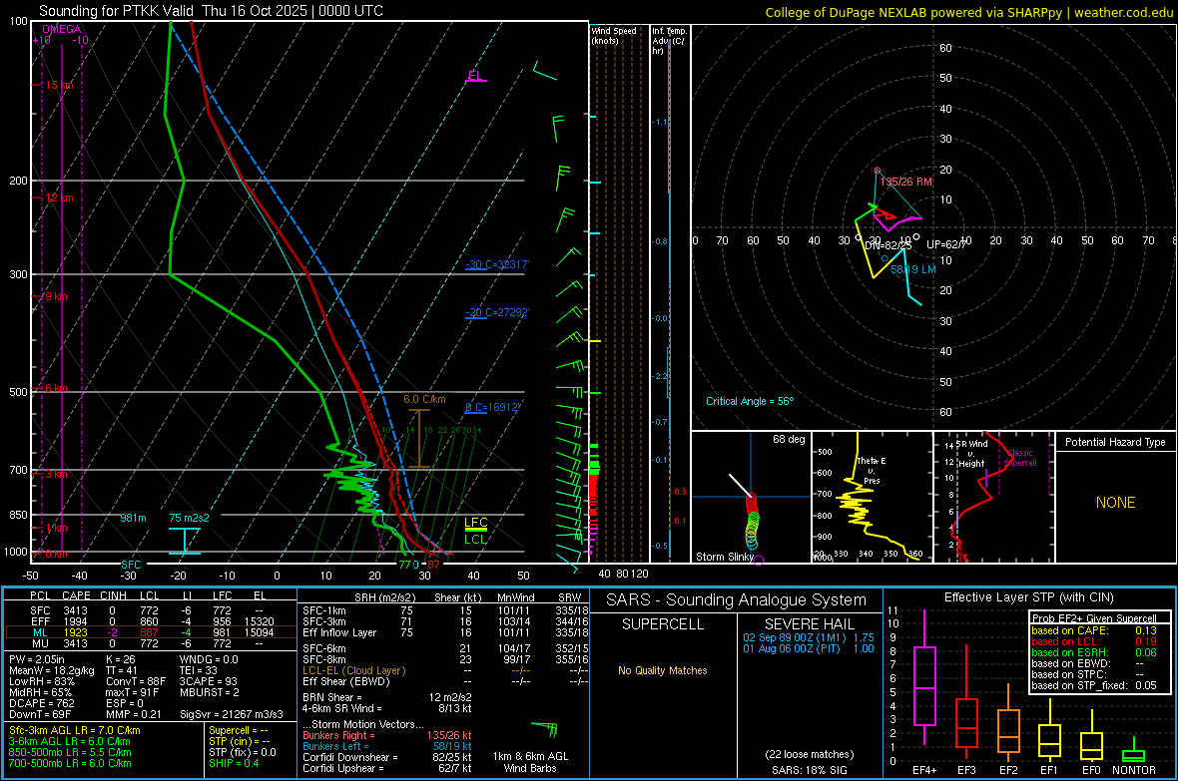Select the 6.0 C/km lapse rate label
1178x781 pixels.
point(424,400)
